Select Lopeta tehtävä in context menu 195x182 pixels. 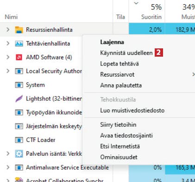[120, 64]
